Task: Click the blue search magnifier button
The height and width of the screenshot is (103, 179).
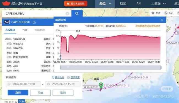Action: point(77,13)
